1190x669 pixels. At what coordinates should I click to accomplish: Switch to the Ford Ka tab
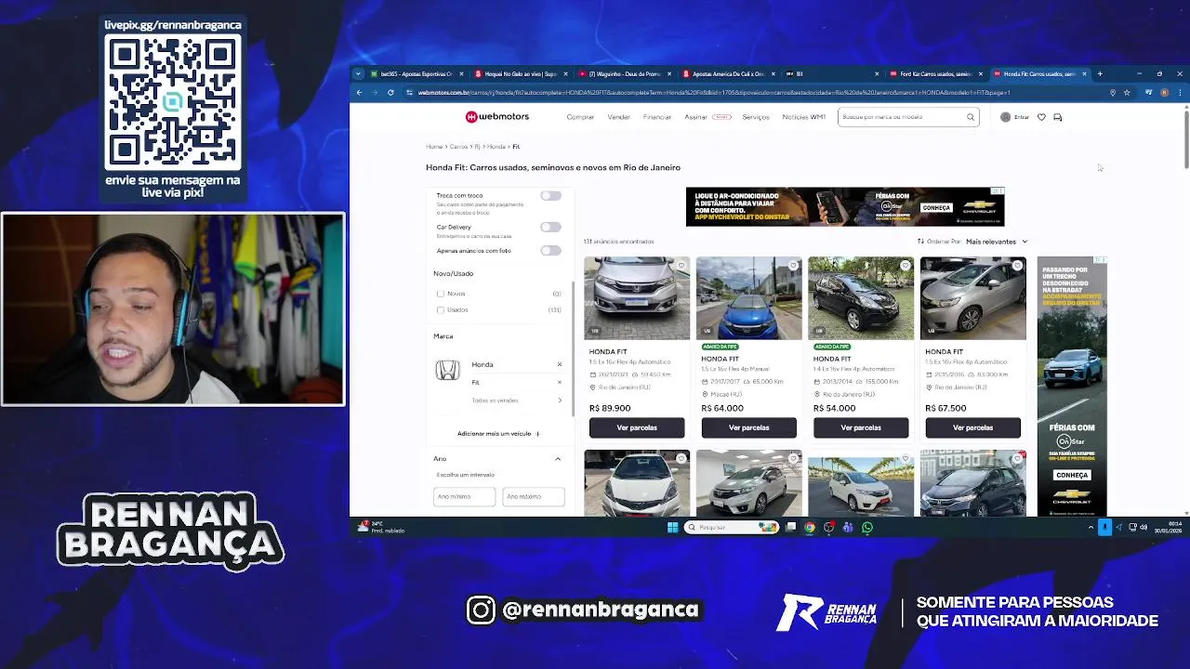[x=934, y=73]
